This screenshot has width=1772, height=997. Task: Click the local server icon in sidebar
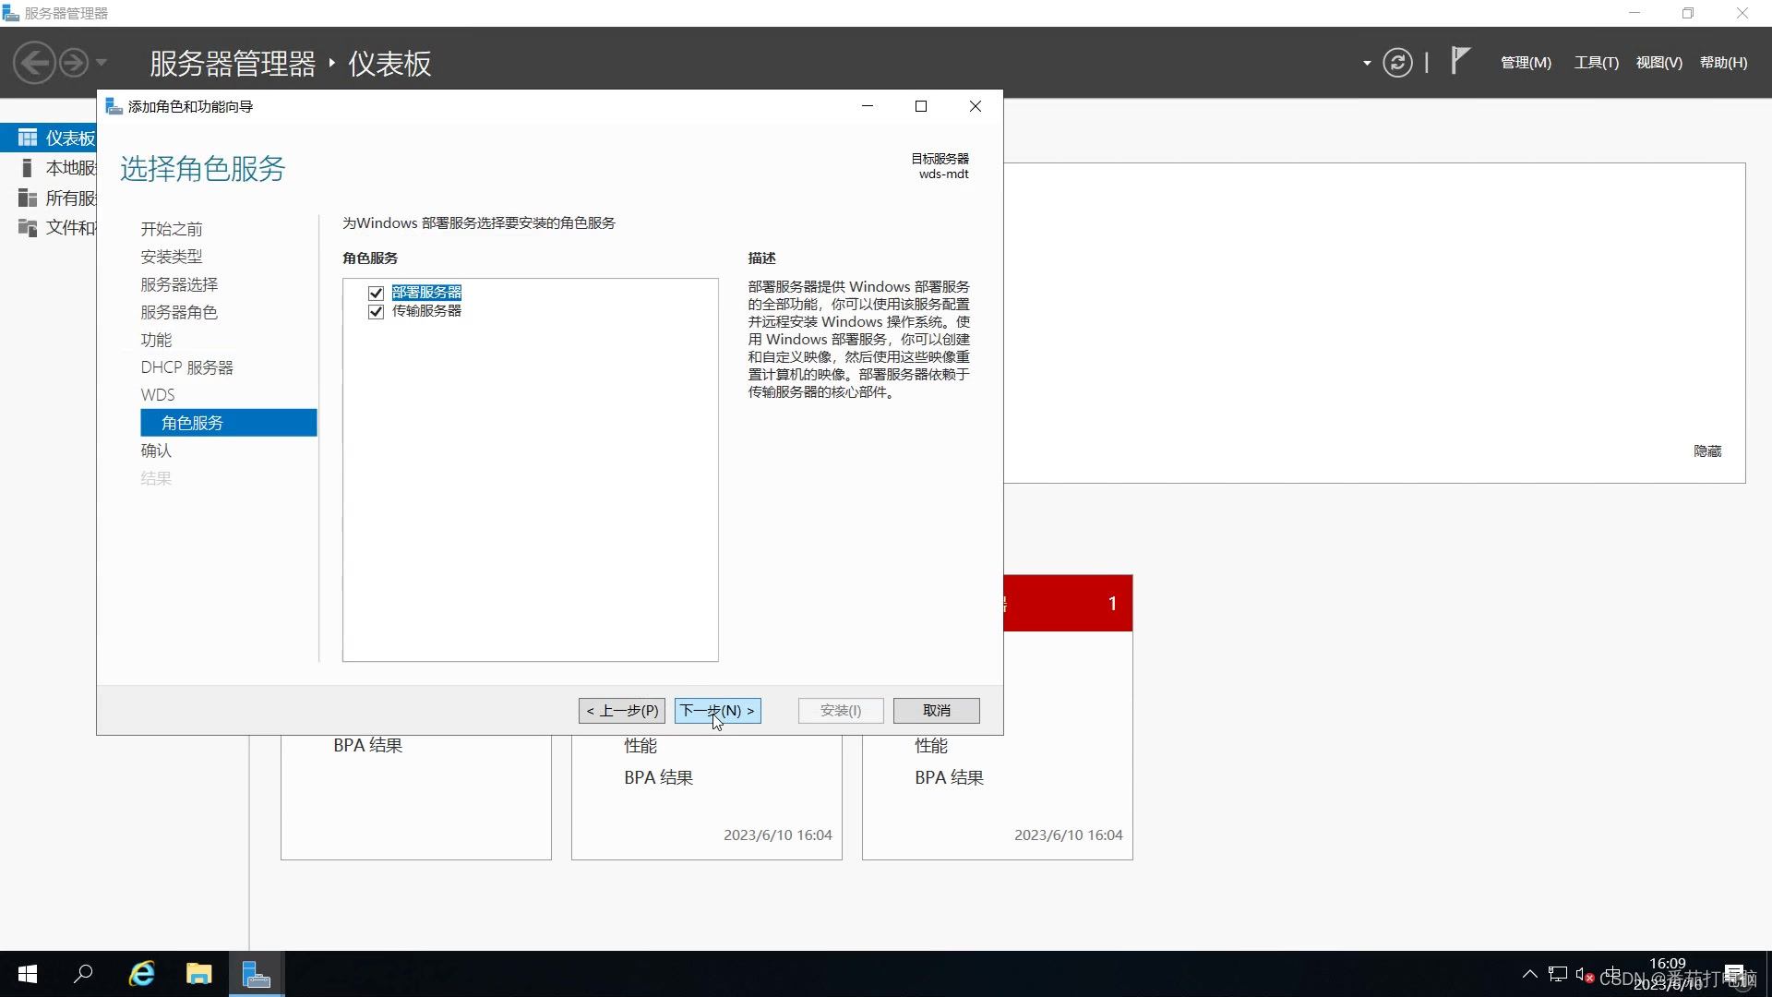28,168
